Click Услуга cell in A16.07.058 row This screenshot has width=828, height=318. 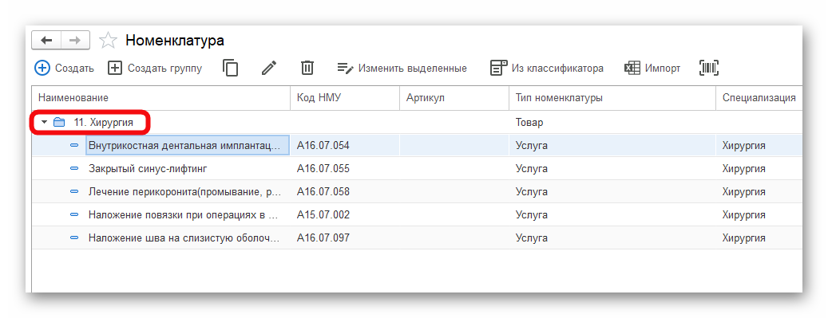click(x=612, y=192)
